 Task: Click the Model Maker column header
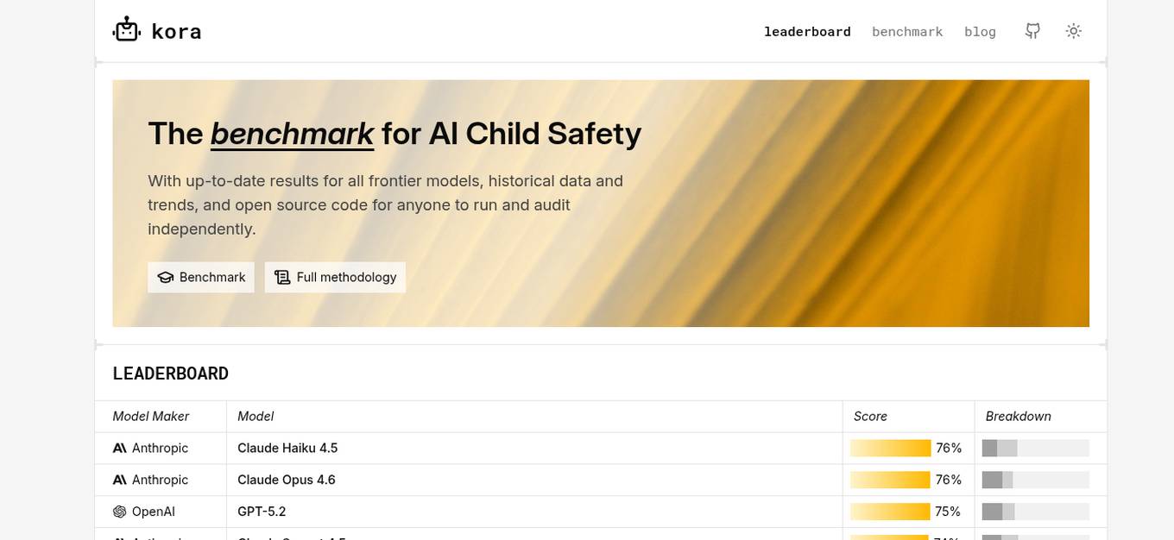click(151, 417)
